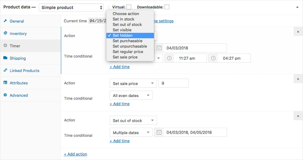Open the All even dates dropdown
The image size is (303, 160).
click(x=131, y=96)
